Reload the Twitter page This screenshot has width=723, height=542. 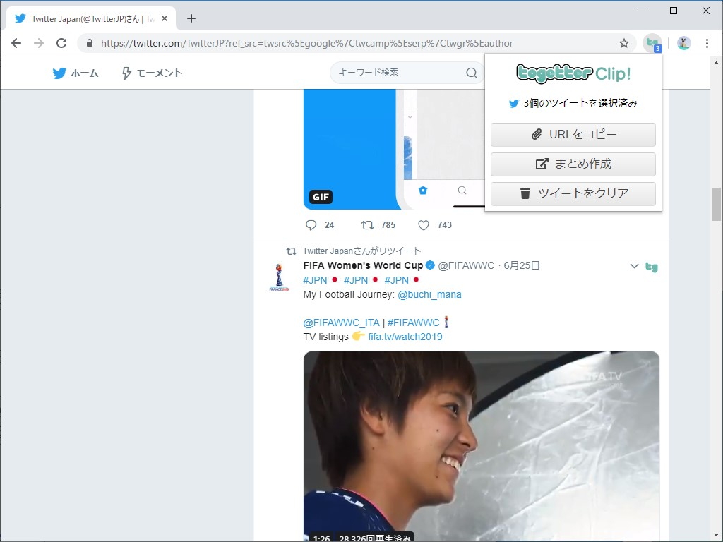[61, 43]
